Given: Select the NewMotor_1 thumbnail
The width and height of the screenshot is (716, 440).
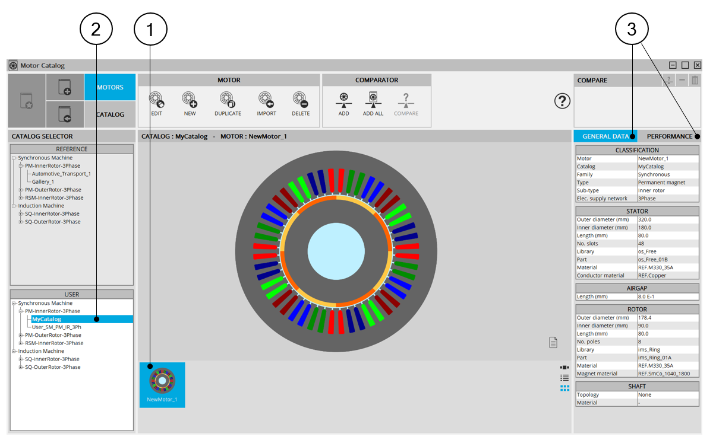Looking at the screenshot, I should pyautogui.click(x=162, y=384).
